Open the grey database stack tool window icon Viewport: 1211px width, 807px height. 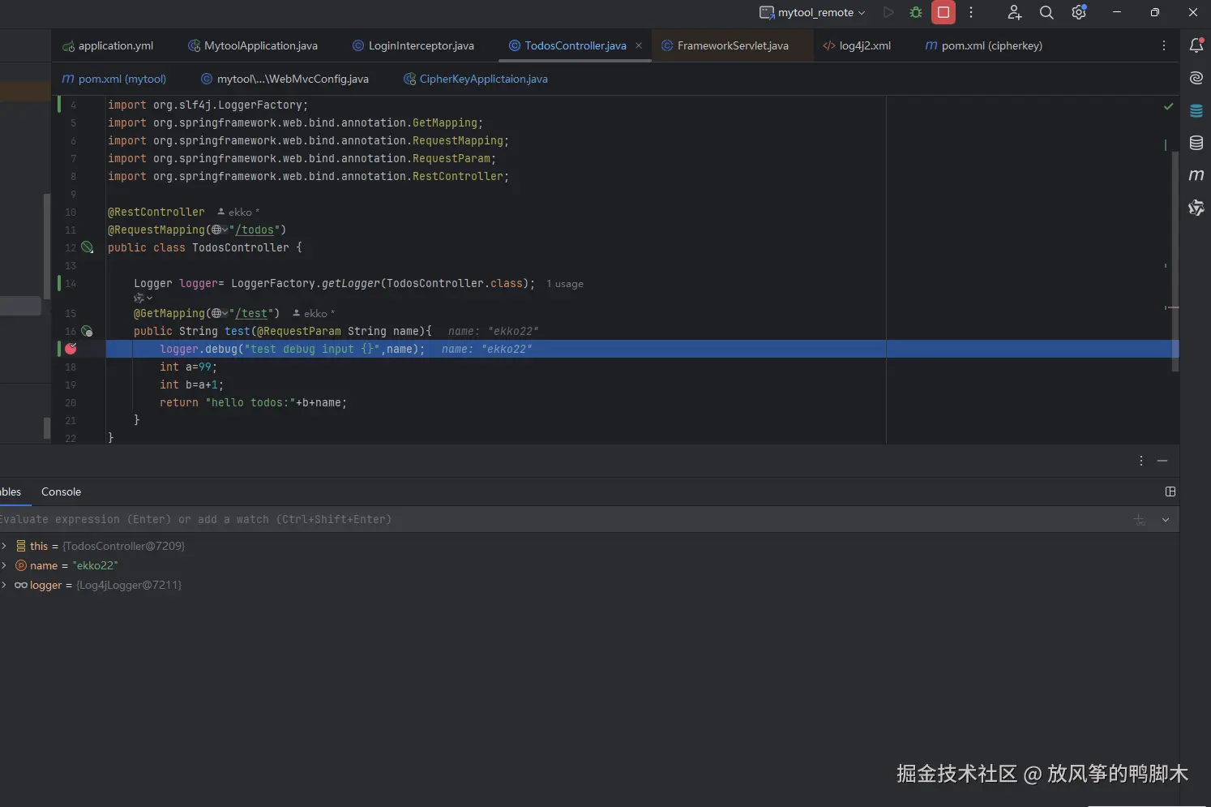[1196, 143]
